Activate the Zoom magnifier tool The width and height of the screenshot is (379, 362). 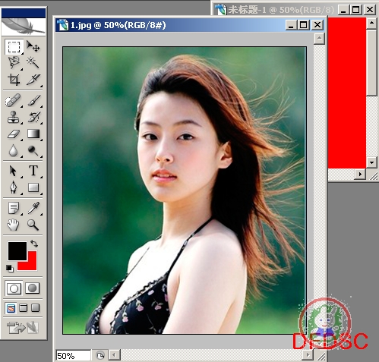[33, 225]
